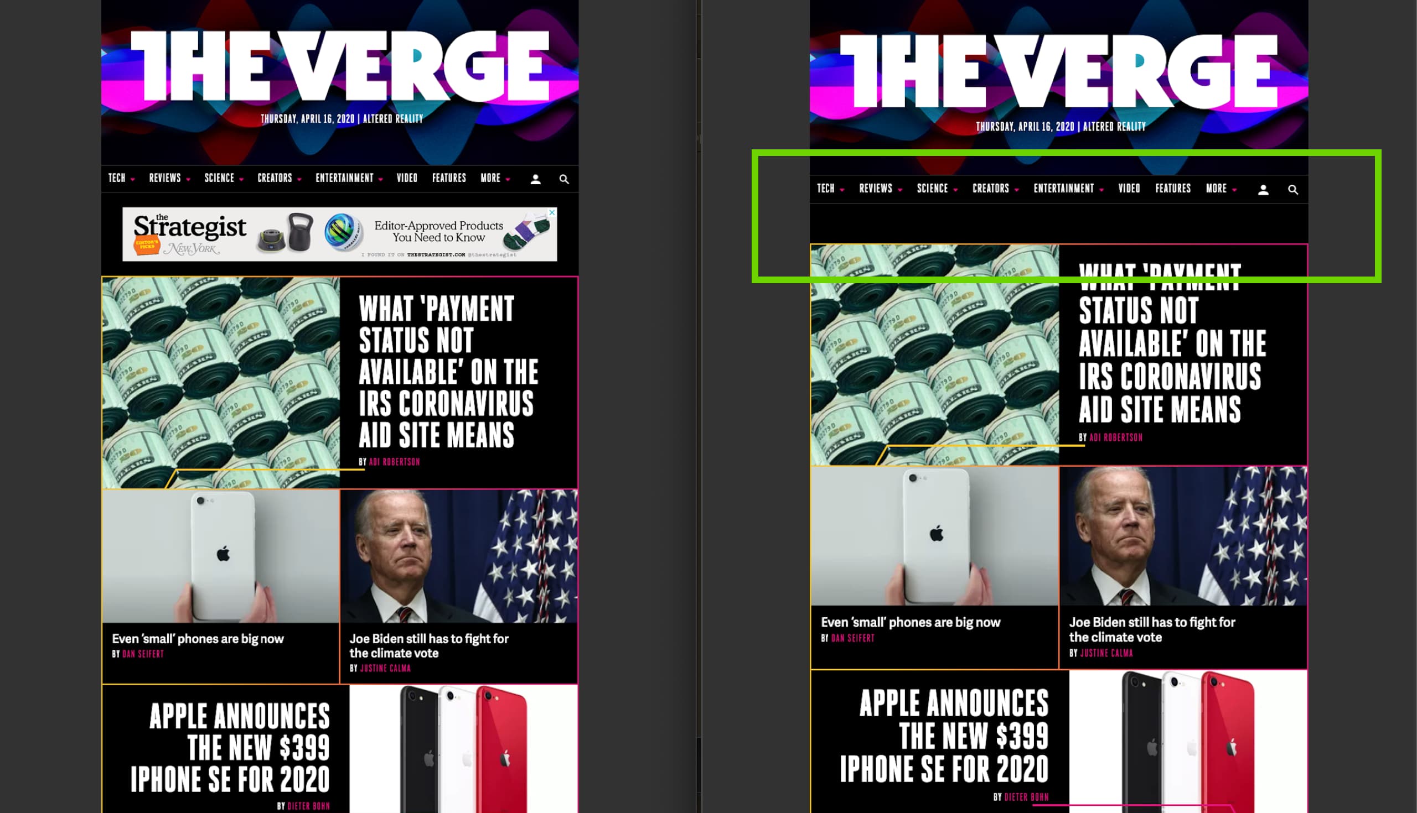Click the Search icon on left navigation
This screenshot has width=1417, height=813.
click(x=565, y=178)
